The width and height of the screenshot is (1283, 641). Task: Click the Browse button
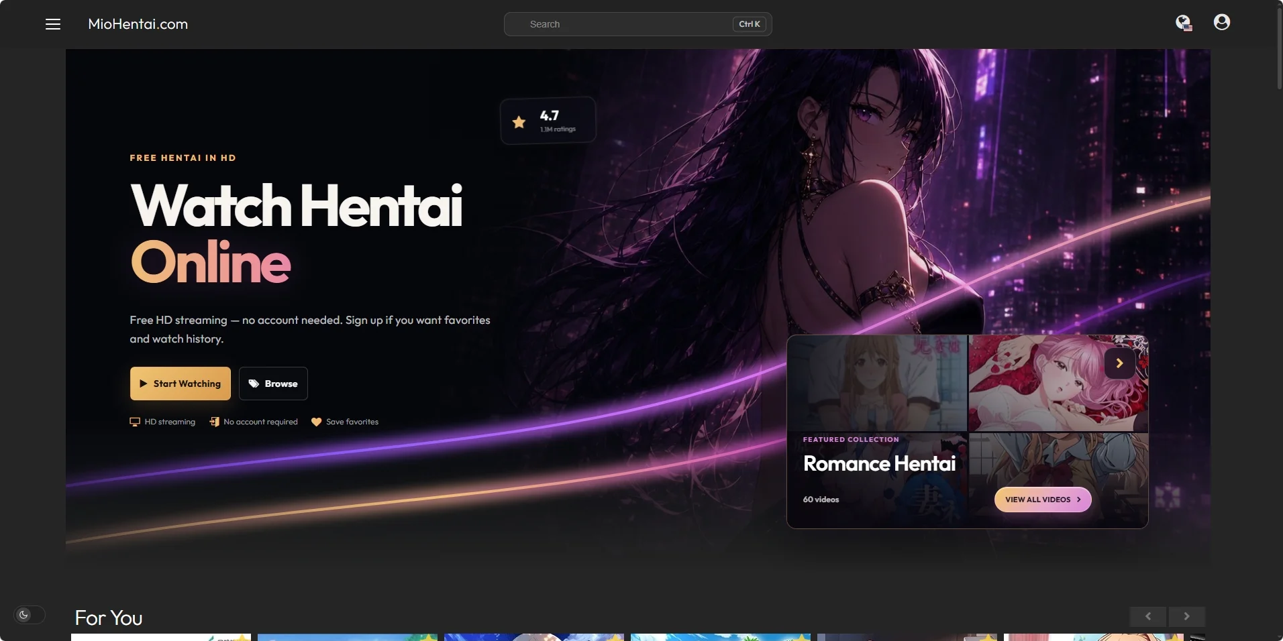point(273,384)
